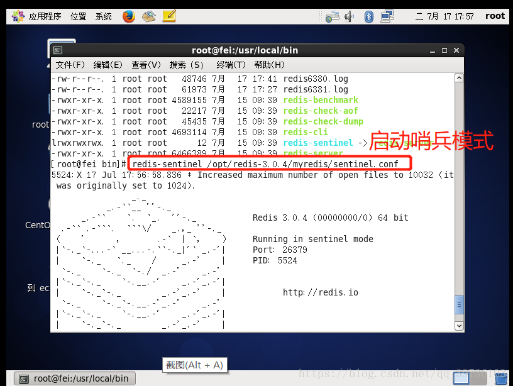Open the terminal 终端(T) menu
The image size is (513, 386).
click(231, 65)
